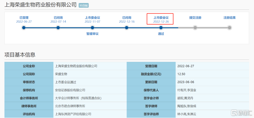254x118 pixels.
Task: Select the 上市委会议 2022-12-26 timeline dot
Action: pyautogui.click(x=161, y=28)
